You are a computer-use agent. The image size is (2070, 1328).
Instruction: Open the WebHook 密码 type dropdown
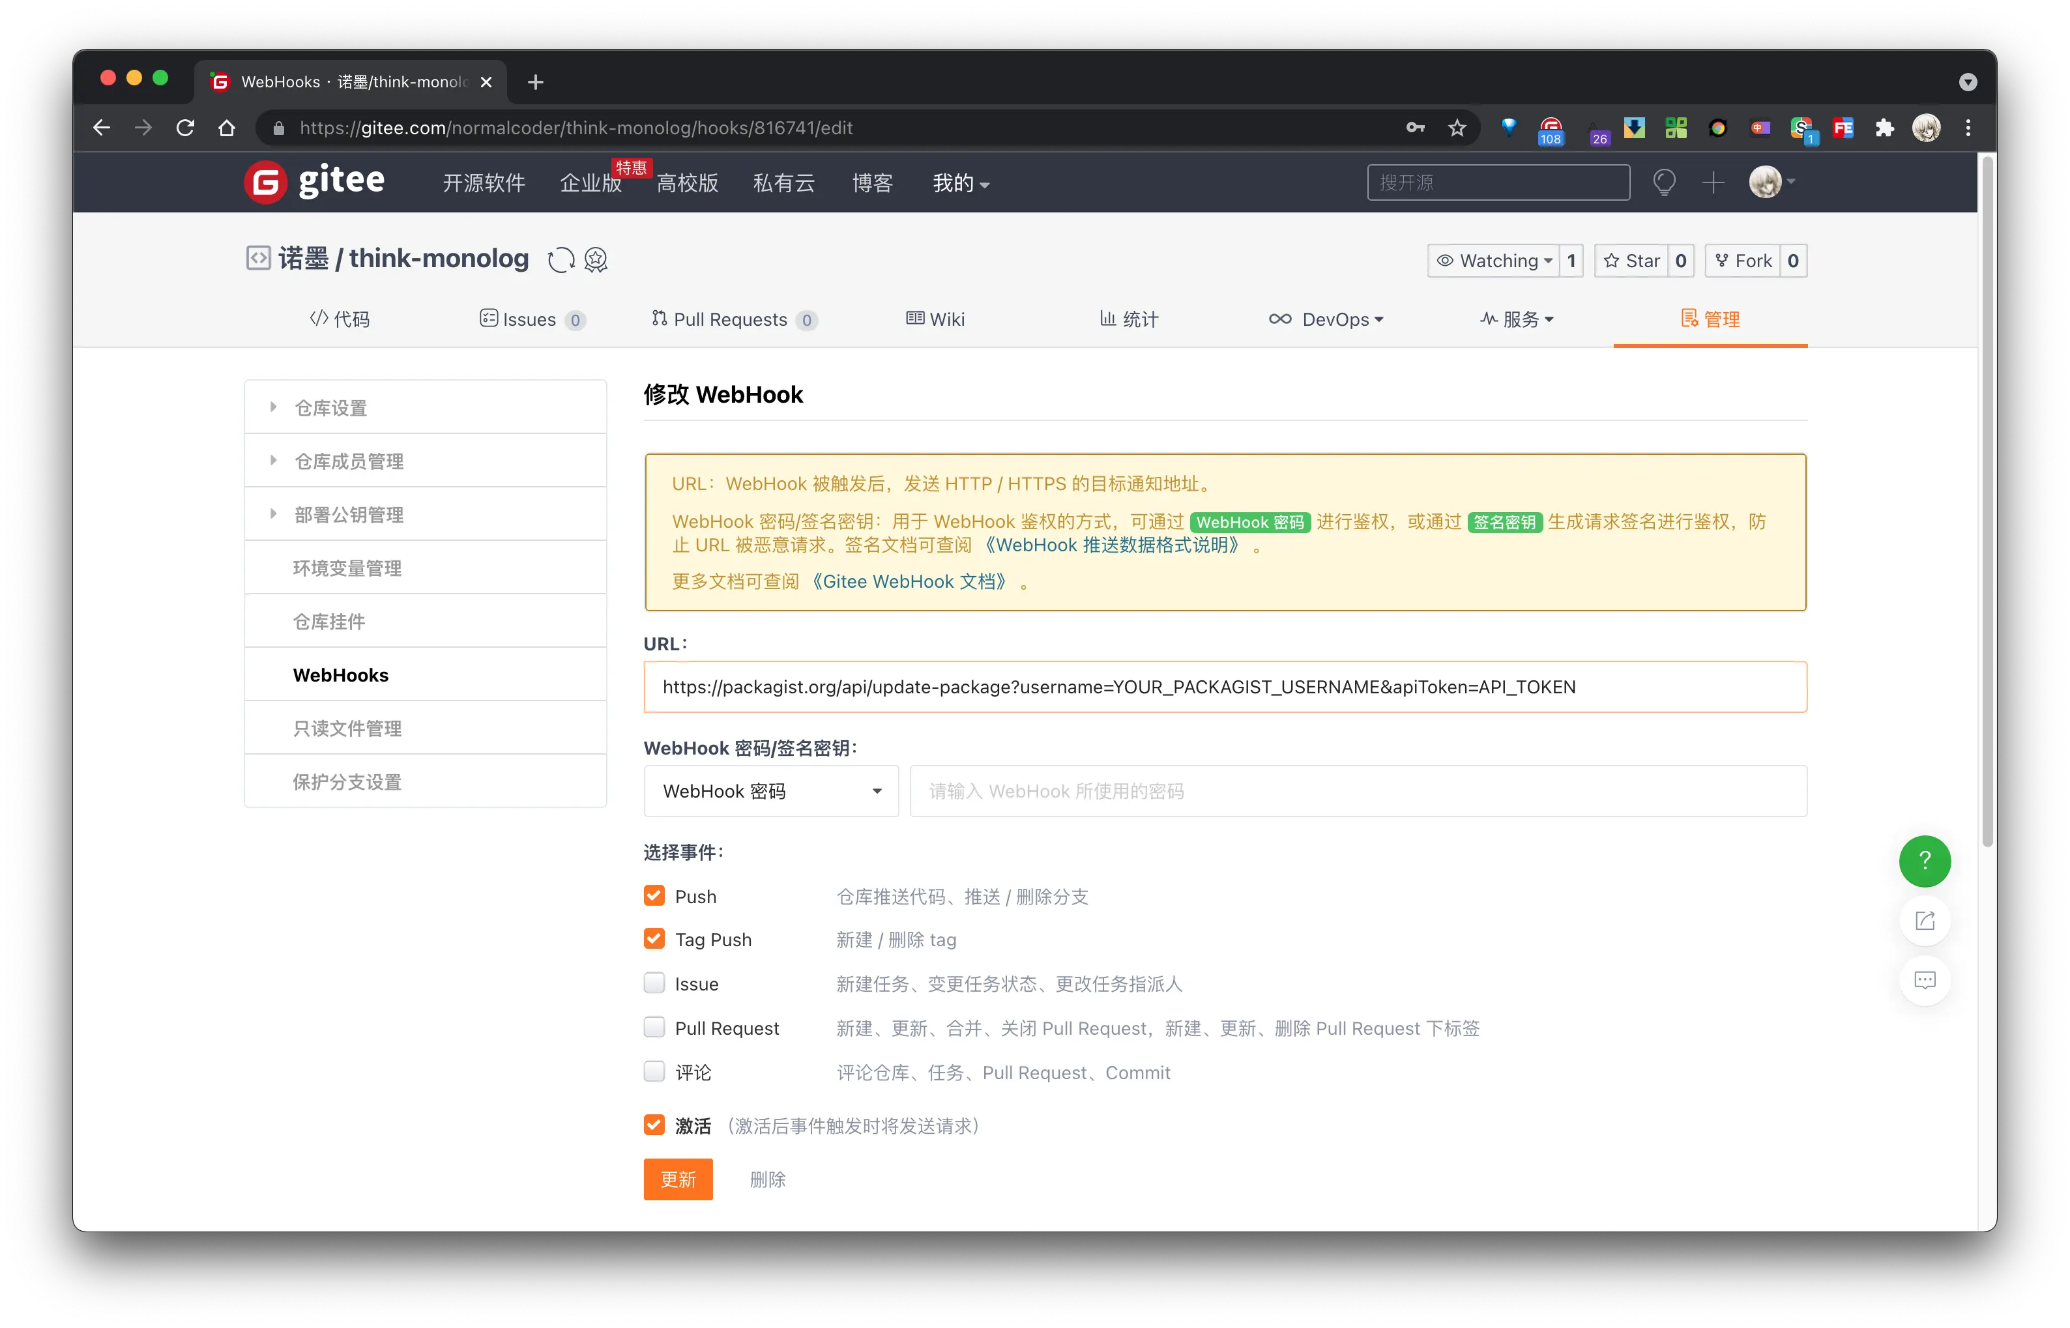click(770, 791)
